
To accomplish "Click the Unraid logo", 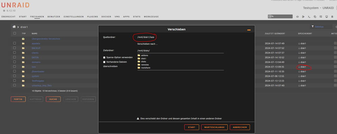I will click(15, 5).
